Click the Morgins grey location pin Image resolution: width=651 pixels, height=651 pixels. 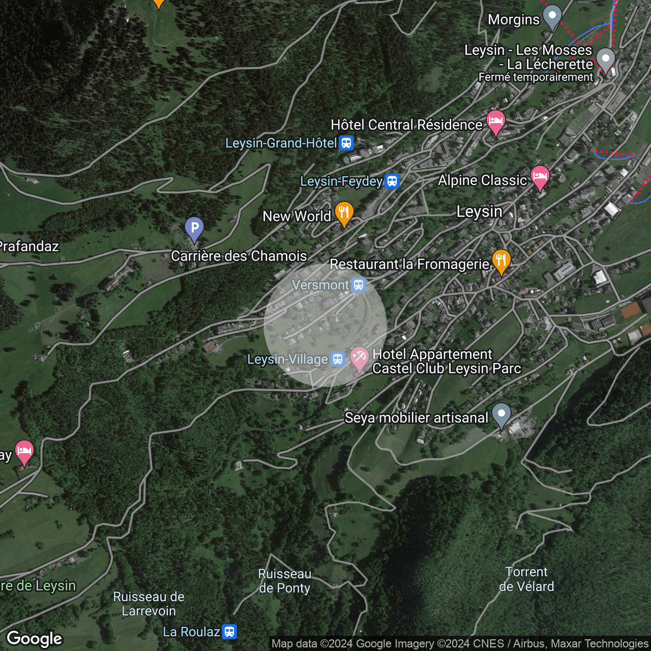tap(552, 16)
